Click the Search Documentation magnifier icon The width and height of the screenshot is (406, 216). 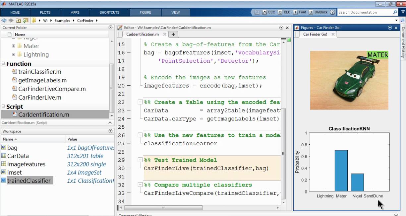tap(395, 12)
